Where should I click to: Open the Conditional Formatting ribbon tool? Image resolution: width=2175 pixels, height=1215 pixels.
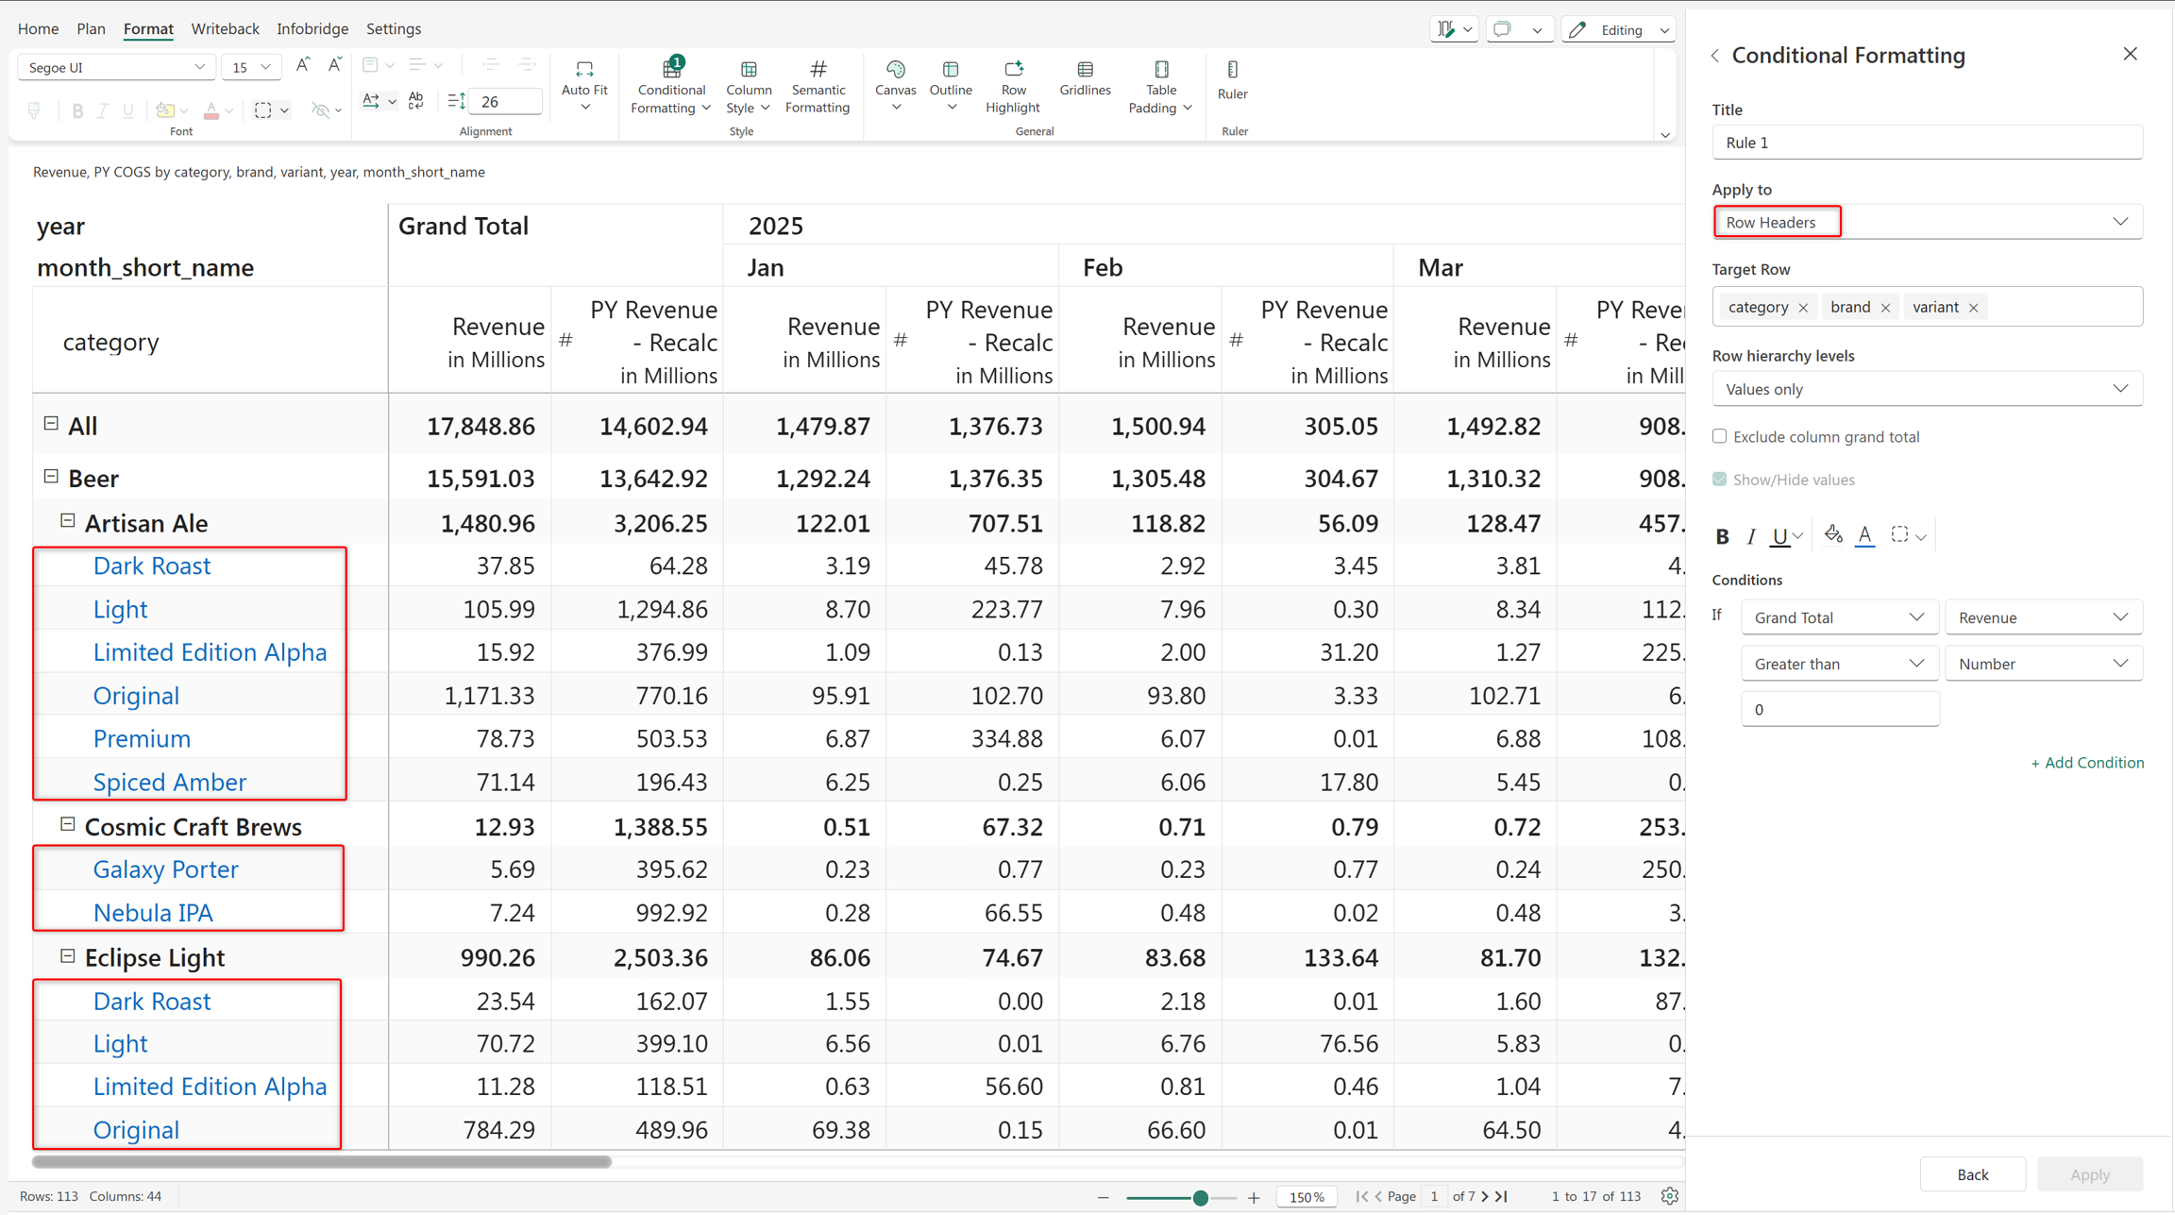pos(670,85)
